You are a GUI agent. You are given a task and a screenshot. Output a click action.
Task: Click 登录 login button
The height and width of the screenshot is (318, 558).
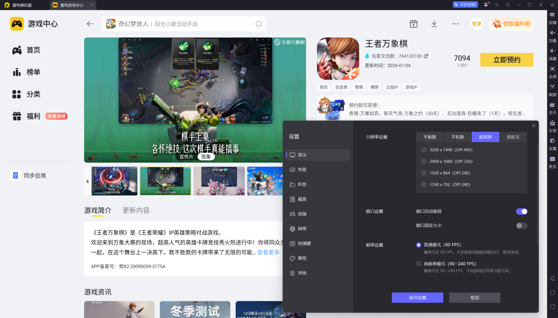tap(477, 24)
